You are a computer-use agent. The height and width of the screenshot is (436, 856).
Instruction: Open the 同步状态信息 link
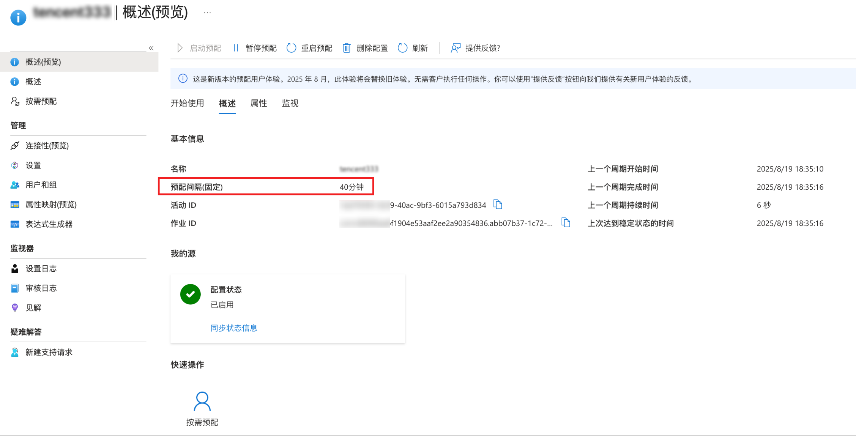click(234, 328)
